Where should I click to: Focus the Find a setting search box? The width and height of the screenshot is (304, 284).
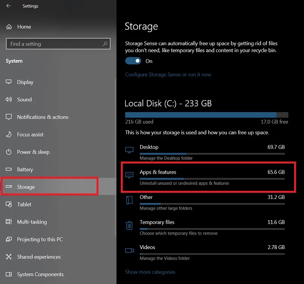[58, 44]
